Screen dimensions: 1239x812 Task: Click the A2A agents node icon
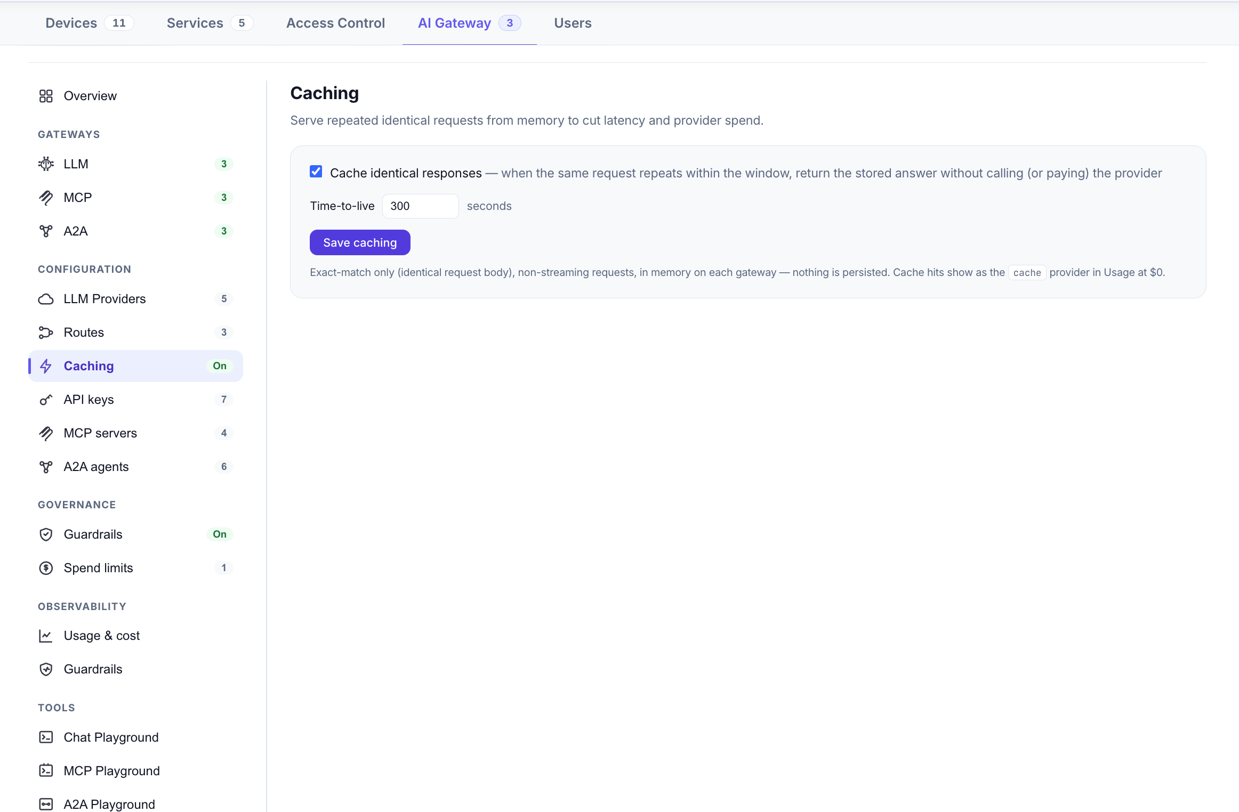pos(46,467)
